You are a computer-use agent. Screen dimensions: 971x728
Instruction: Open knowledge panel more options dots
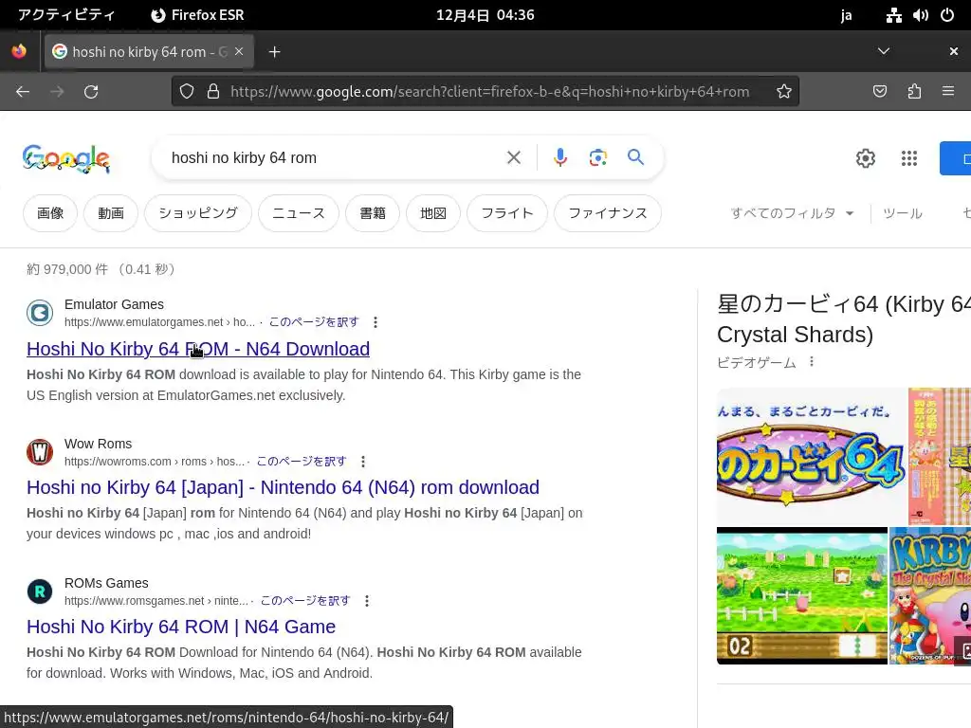point(812,361)
